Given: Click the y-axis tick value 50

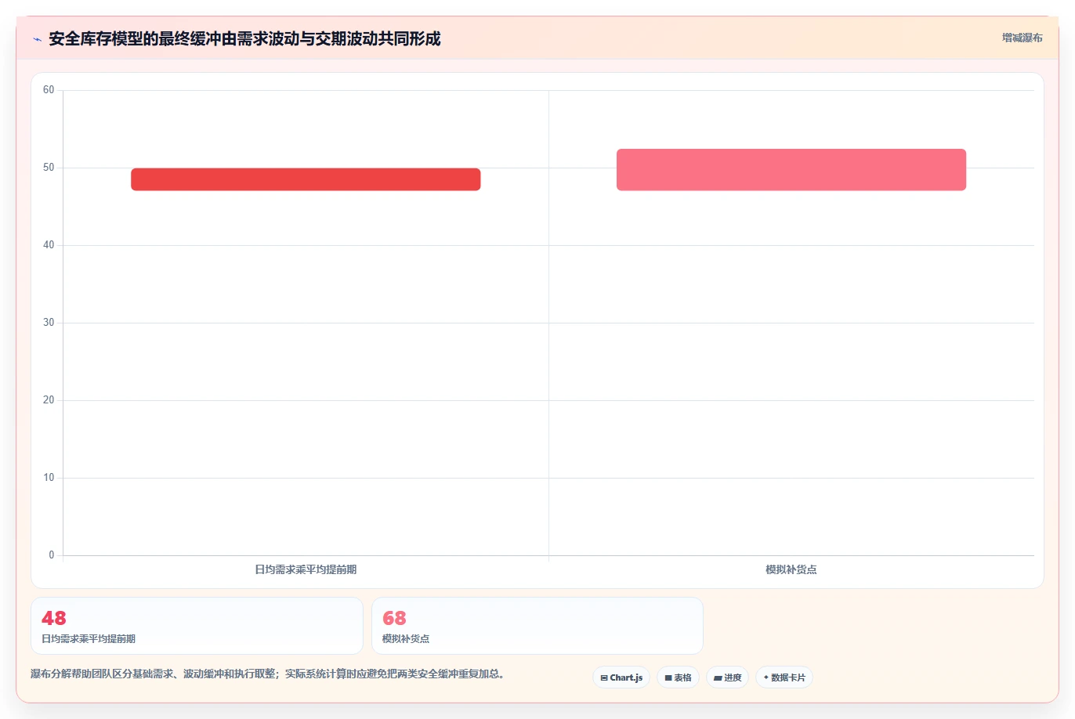Looking at the screenshot, I should click(49, 168).
